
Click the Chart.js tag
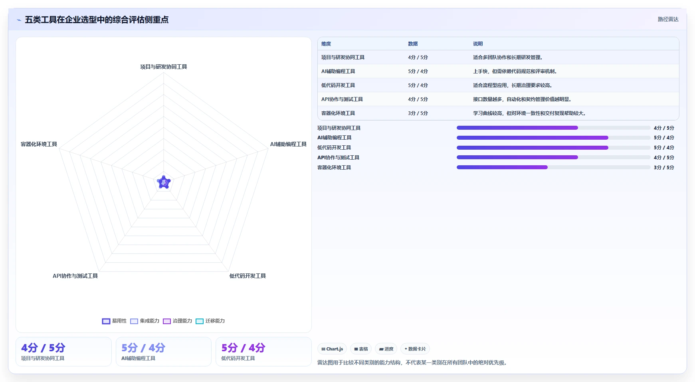pos(332,349)
